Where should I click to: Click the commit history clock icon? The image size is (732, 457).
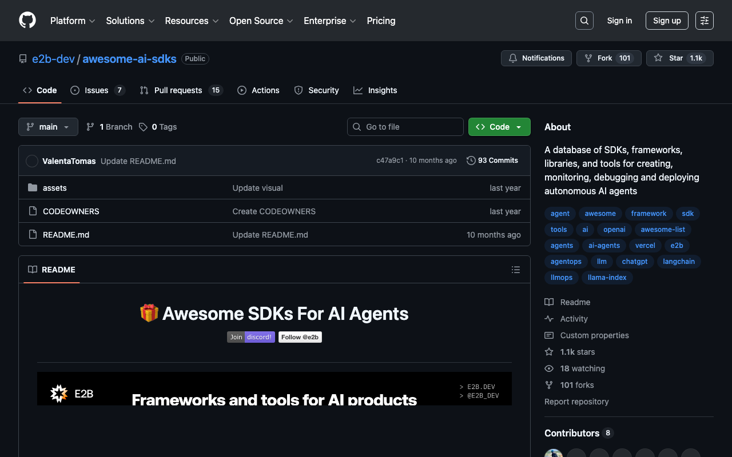pyautogui.click(x=471, y=161)
